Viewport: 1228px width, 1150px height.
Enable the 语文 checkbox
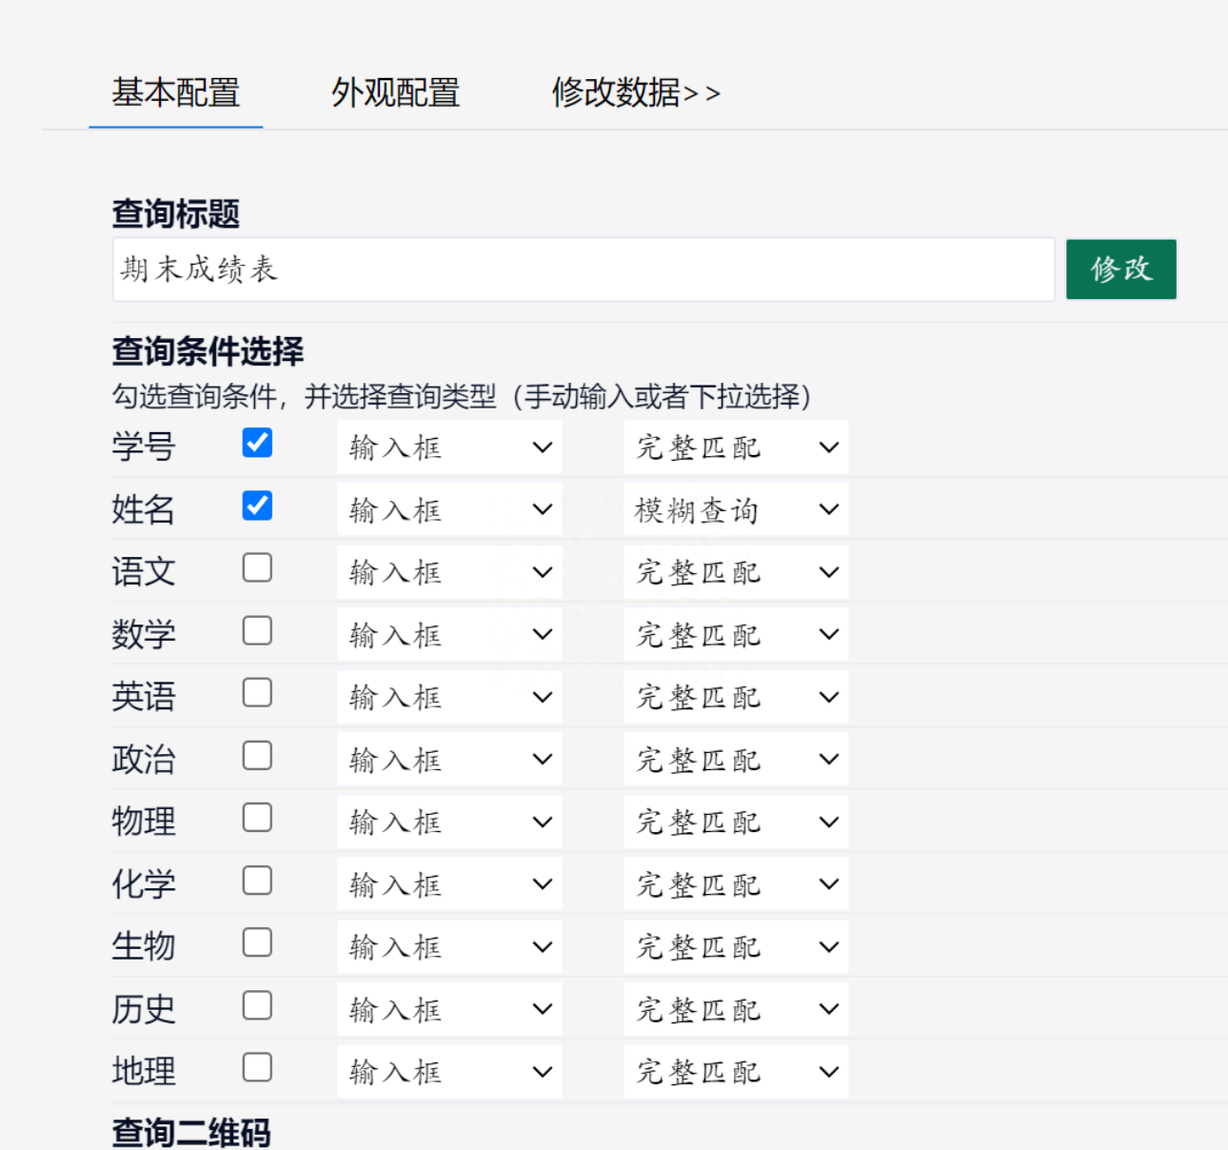click(x=257, y=568)
